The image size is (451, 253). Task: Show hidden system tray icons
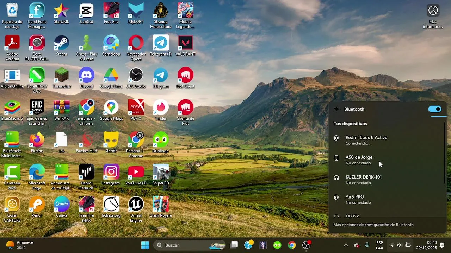(x=346, y=245)
